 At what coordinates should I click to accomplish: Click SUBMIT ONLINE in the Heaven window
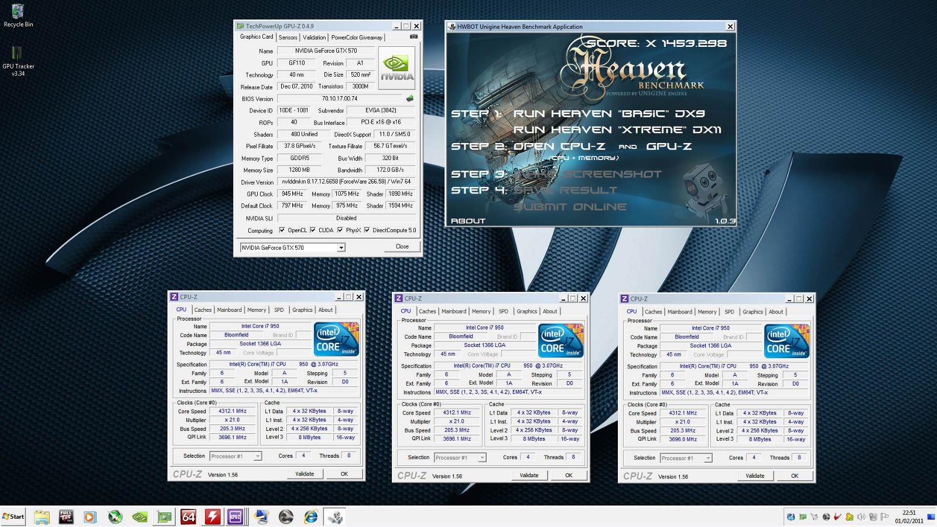[570, 207]
